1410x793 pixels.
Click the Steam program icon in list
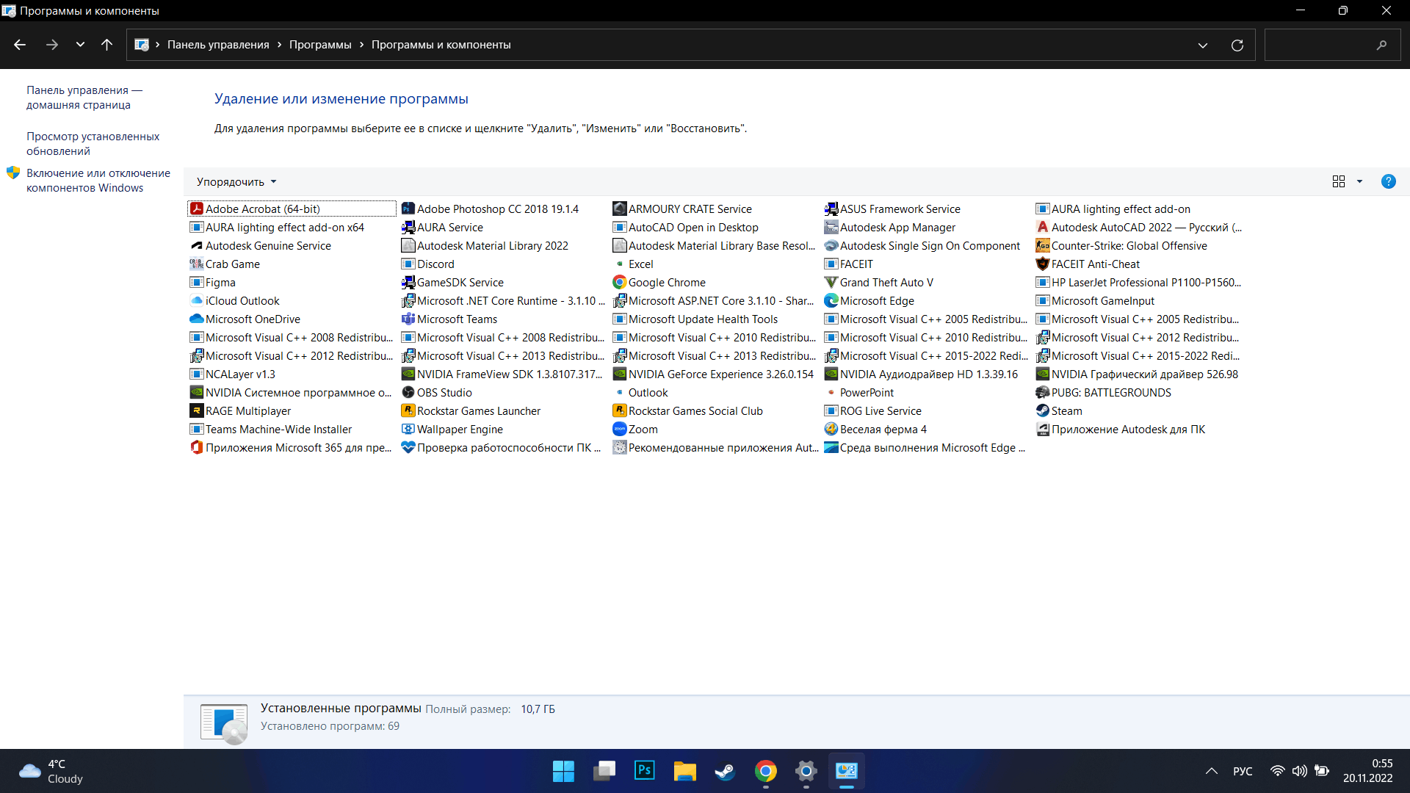coord(1043,411)
